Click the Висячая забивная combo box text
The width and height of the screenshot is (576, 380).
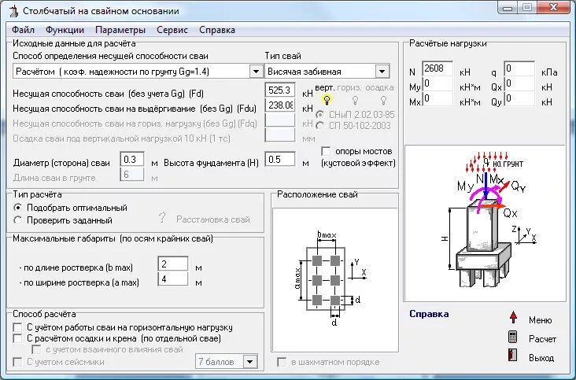305,72
